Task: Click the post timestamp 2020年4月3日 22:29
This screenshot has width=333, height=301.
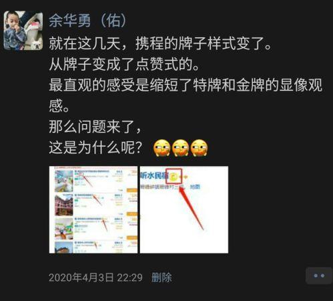Action: (x=95, y=278)
